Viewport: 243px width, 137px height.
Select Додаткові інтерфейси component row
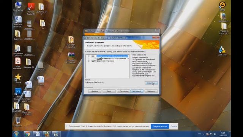[x=106, y=61]
